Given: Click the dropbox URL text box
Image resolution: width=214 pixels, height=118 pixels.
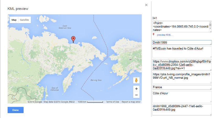Looking at the screenshot, I should pos(182,65).
